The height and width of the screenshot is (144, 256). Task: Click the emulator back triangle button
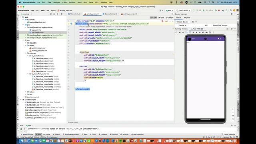(x=193, y=32)
